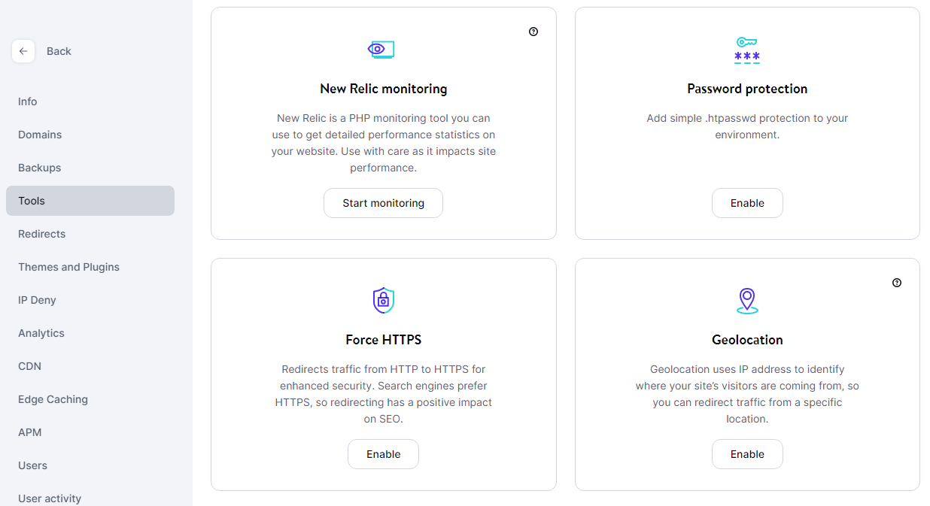
Task: Enable Password protection
Action: (747, 202)
